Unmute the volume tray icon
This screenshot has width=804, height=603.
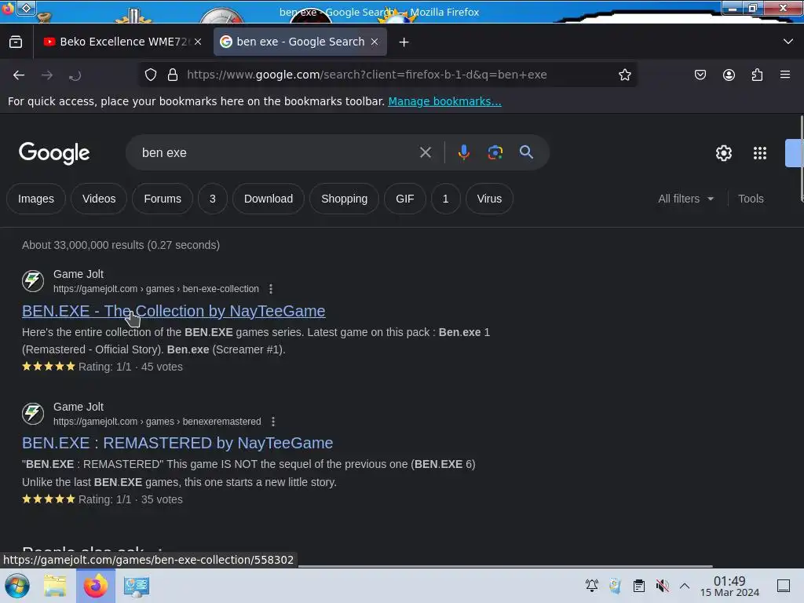(662, 586)
